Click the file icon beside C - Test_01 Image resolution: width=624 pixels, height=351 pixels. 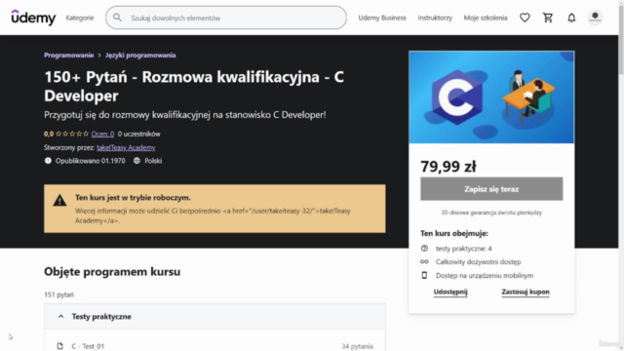tap(60, 346)
